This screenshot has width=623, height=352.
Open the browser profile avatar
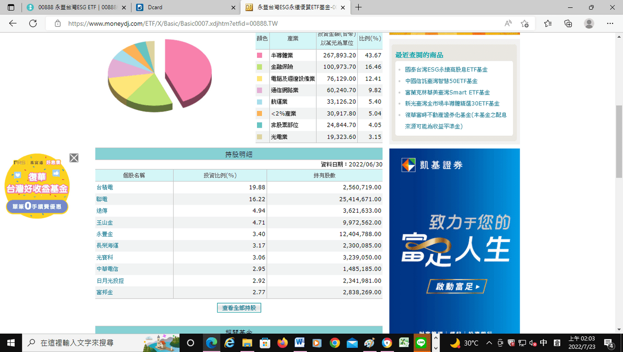(589, 23)
